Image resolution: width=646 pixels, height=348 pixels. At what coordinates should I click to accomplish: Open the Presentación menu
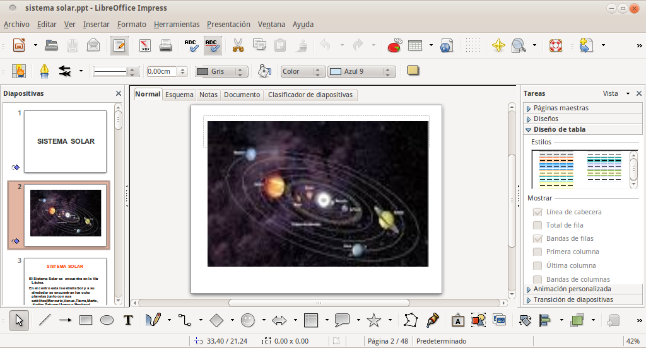(228, 25)
